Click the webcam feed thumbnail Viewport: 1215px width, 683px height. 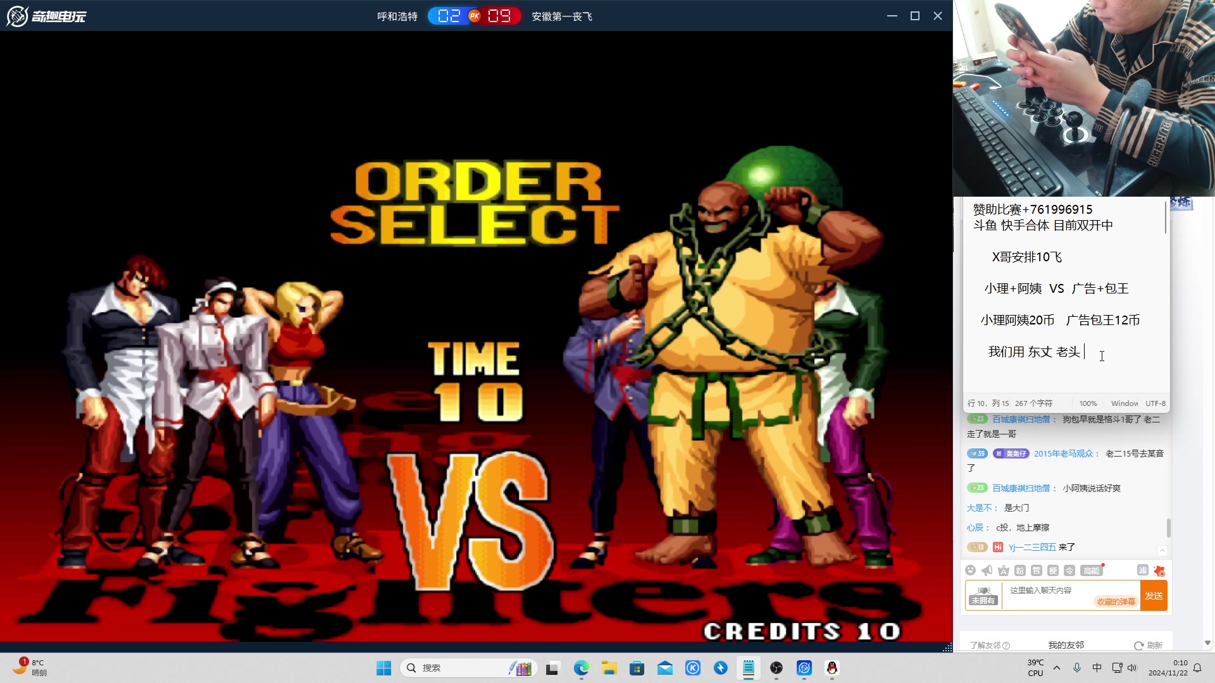coord(1084,98)
